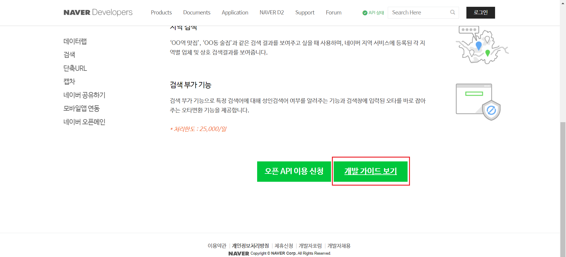Open the Support menu
This screenshot has width=566, height=257.
pyautogui.click(x=305, y=12)
